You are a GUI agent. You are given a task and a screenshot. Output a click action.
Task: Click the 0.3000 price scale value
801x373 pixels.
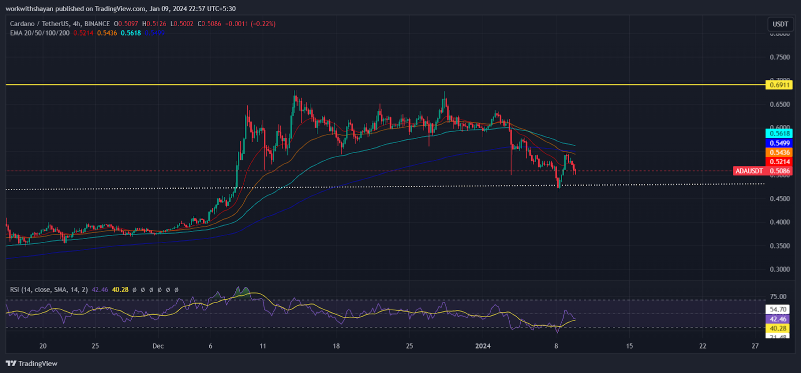[779, 269]
